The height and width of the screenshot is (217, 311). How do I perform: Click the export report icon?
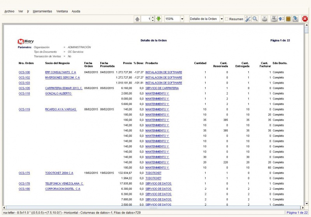tap(295, 19)
